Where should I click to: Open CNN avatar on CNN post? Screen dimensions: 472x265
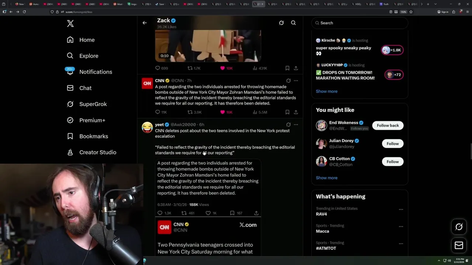tap(147, 84)
